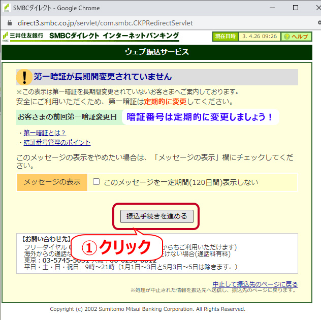Click the 現在日時 label

226,37
